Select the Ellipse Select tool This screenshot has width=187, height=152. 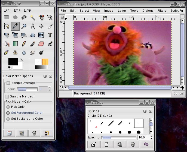pos(15,17)
